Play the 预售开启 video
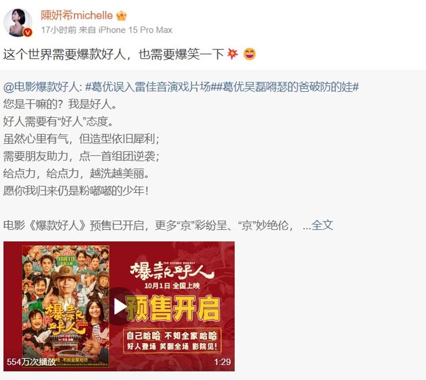The width and height of the screenshot is (426, 380). point(119,307)
